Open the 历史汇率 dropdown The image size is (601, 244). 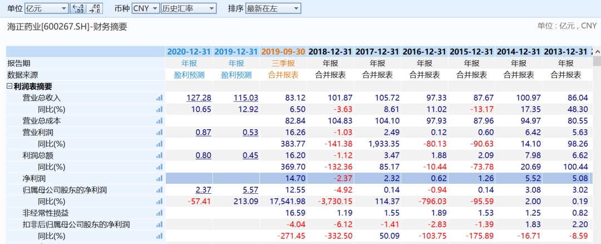coord(188,8)
